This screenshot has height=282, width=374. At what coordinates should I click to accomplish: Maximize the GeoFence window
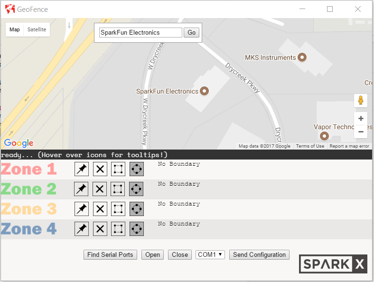[330, 9]
